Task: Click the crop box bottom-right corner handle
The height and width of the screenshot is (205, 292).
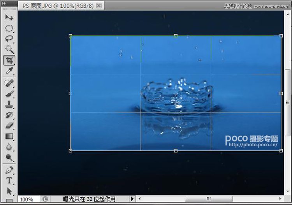Action: click(281, 151)
